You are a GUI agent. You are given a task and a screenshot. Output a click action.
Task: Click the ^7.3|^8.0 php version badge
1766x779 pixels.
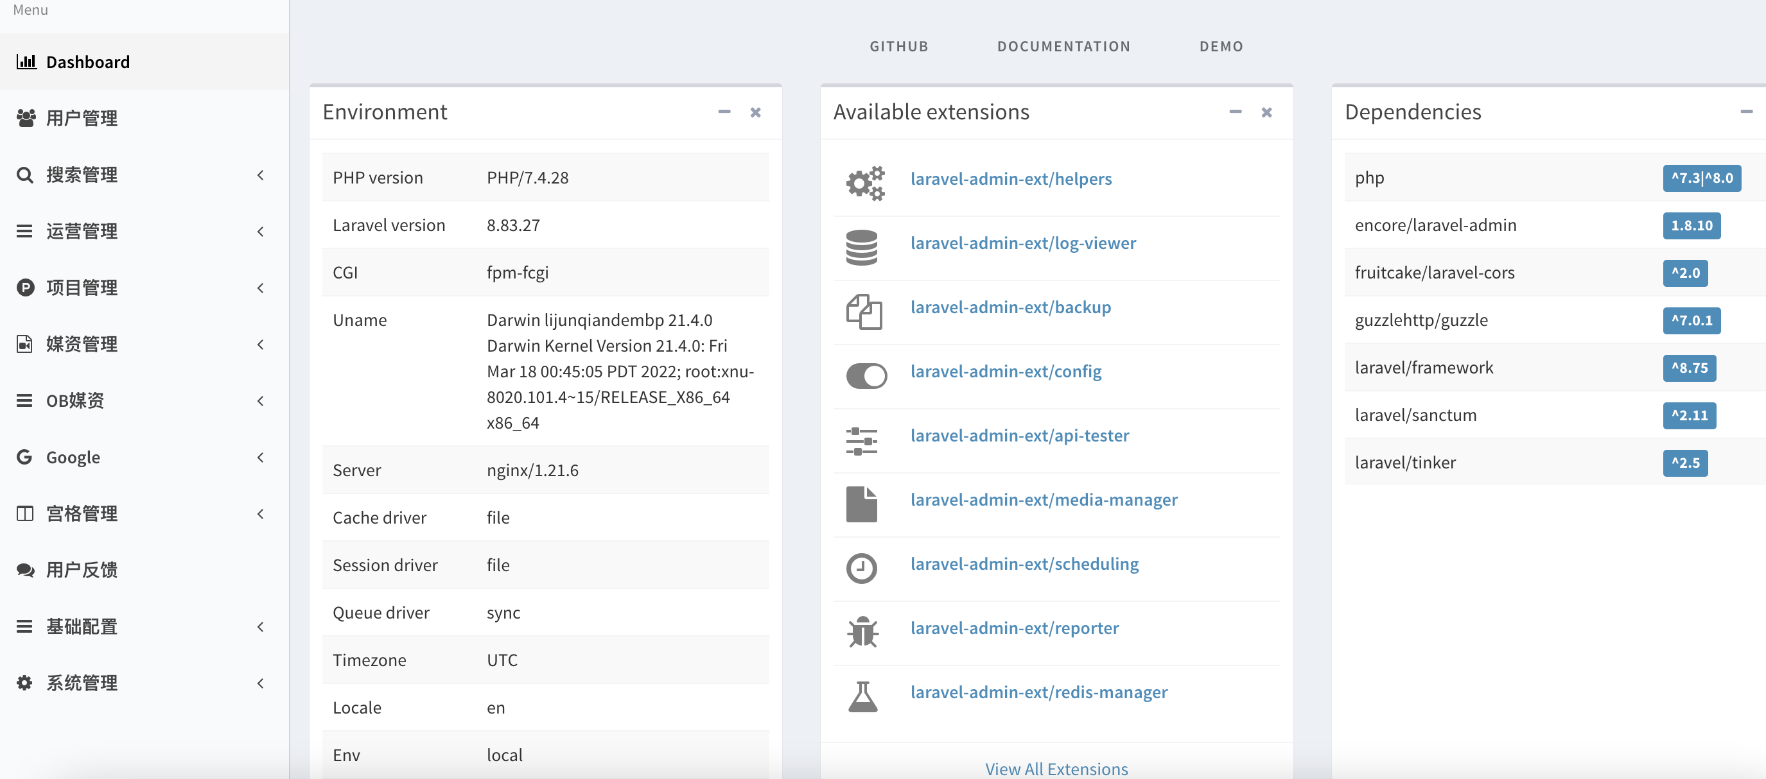[x=1702, y=178]
